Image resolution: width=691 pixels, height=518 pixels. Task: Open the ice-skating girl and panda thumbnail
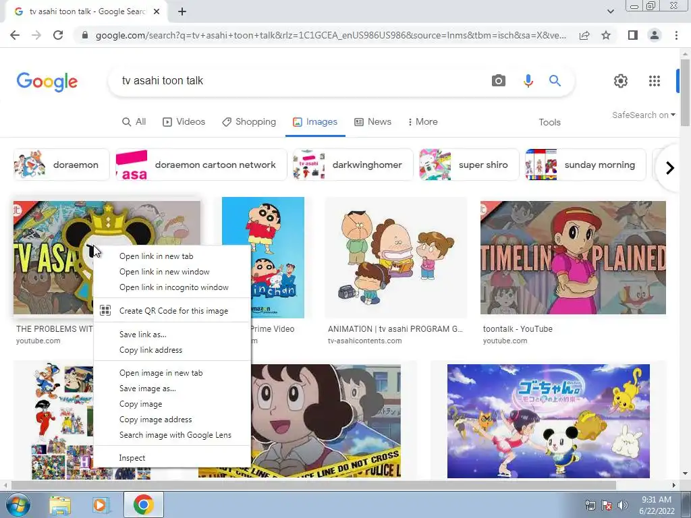[548, 421]
